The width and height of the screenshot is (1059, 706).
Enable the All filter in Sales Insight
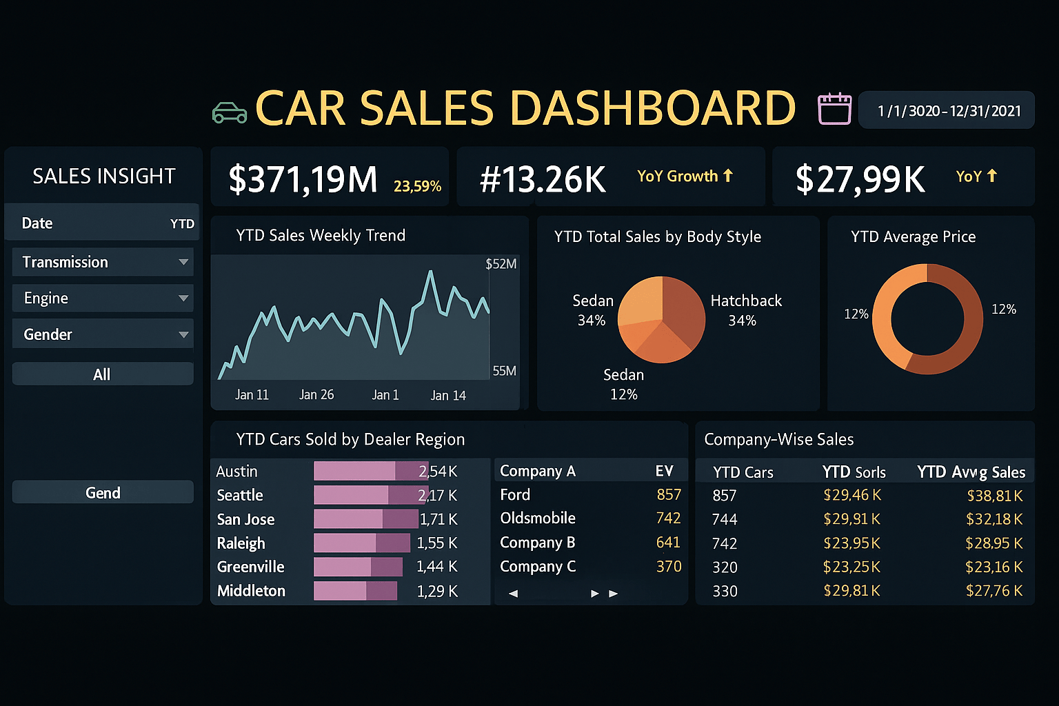(102, 374)
